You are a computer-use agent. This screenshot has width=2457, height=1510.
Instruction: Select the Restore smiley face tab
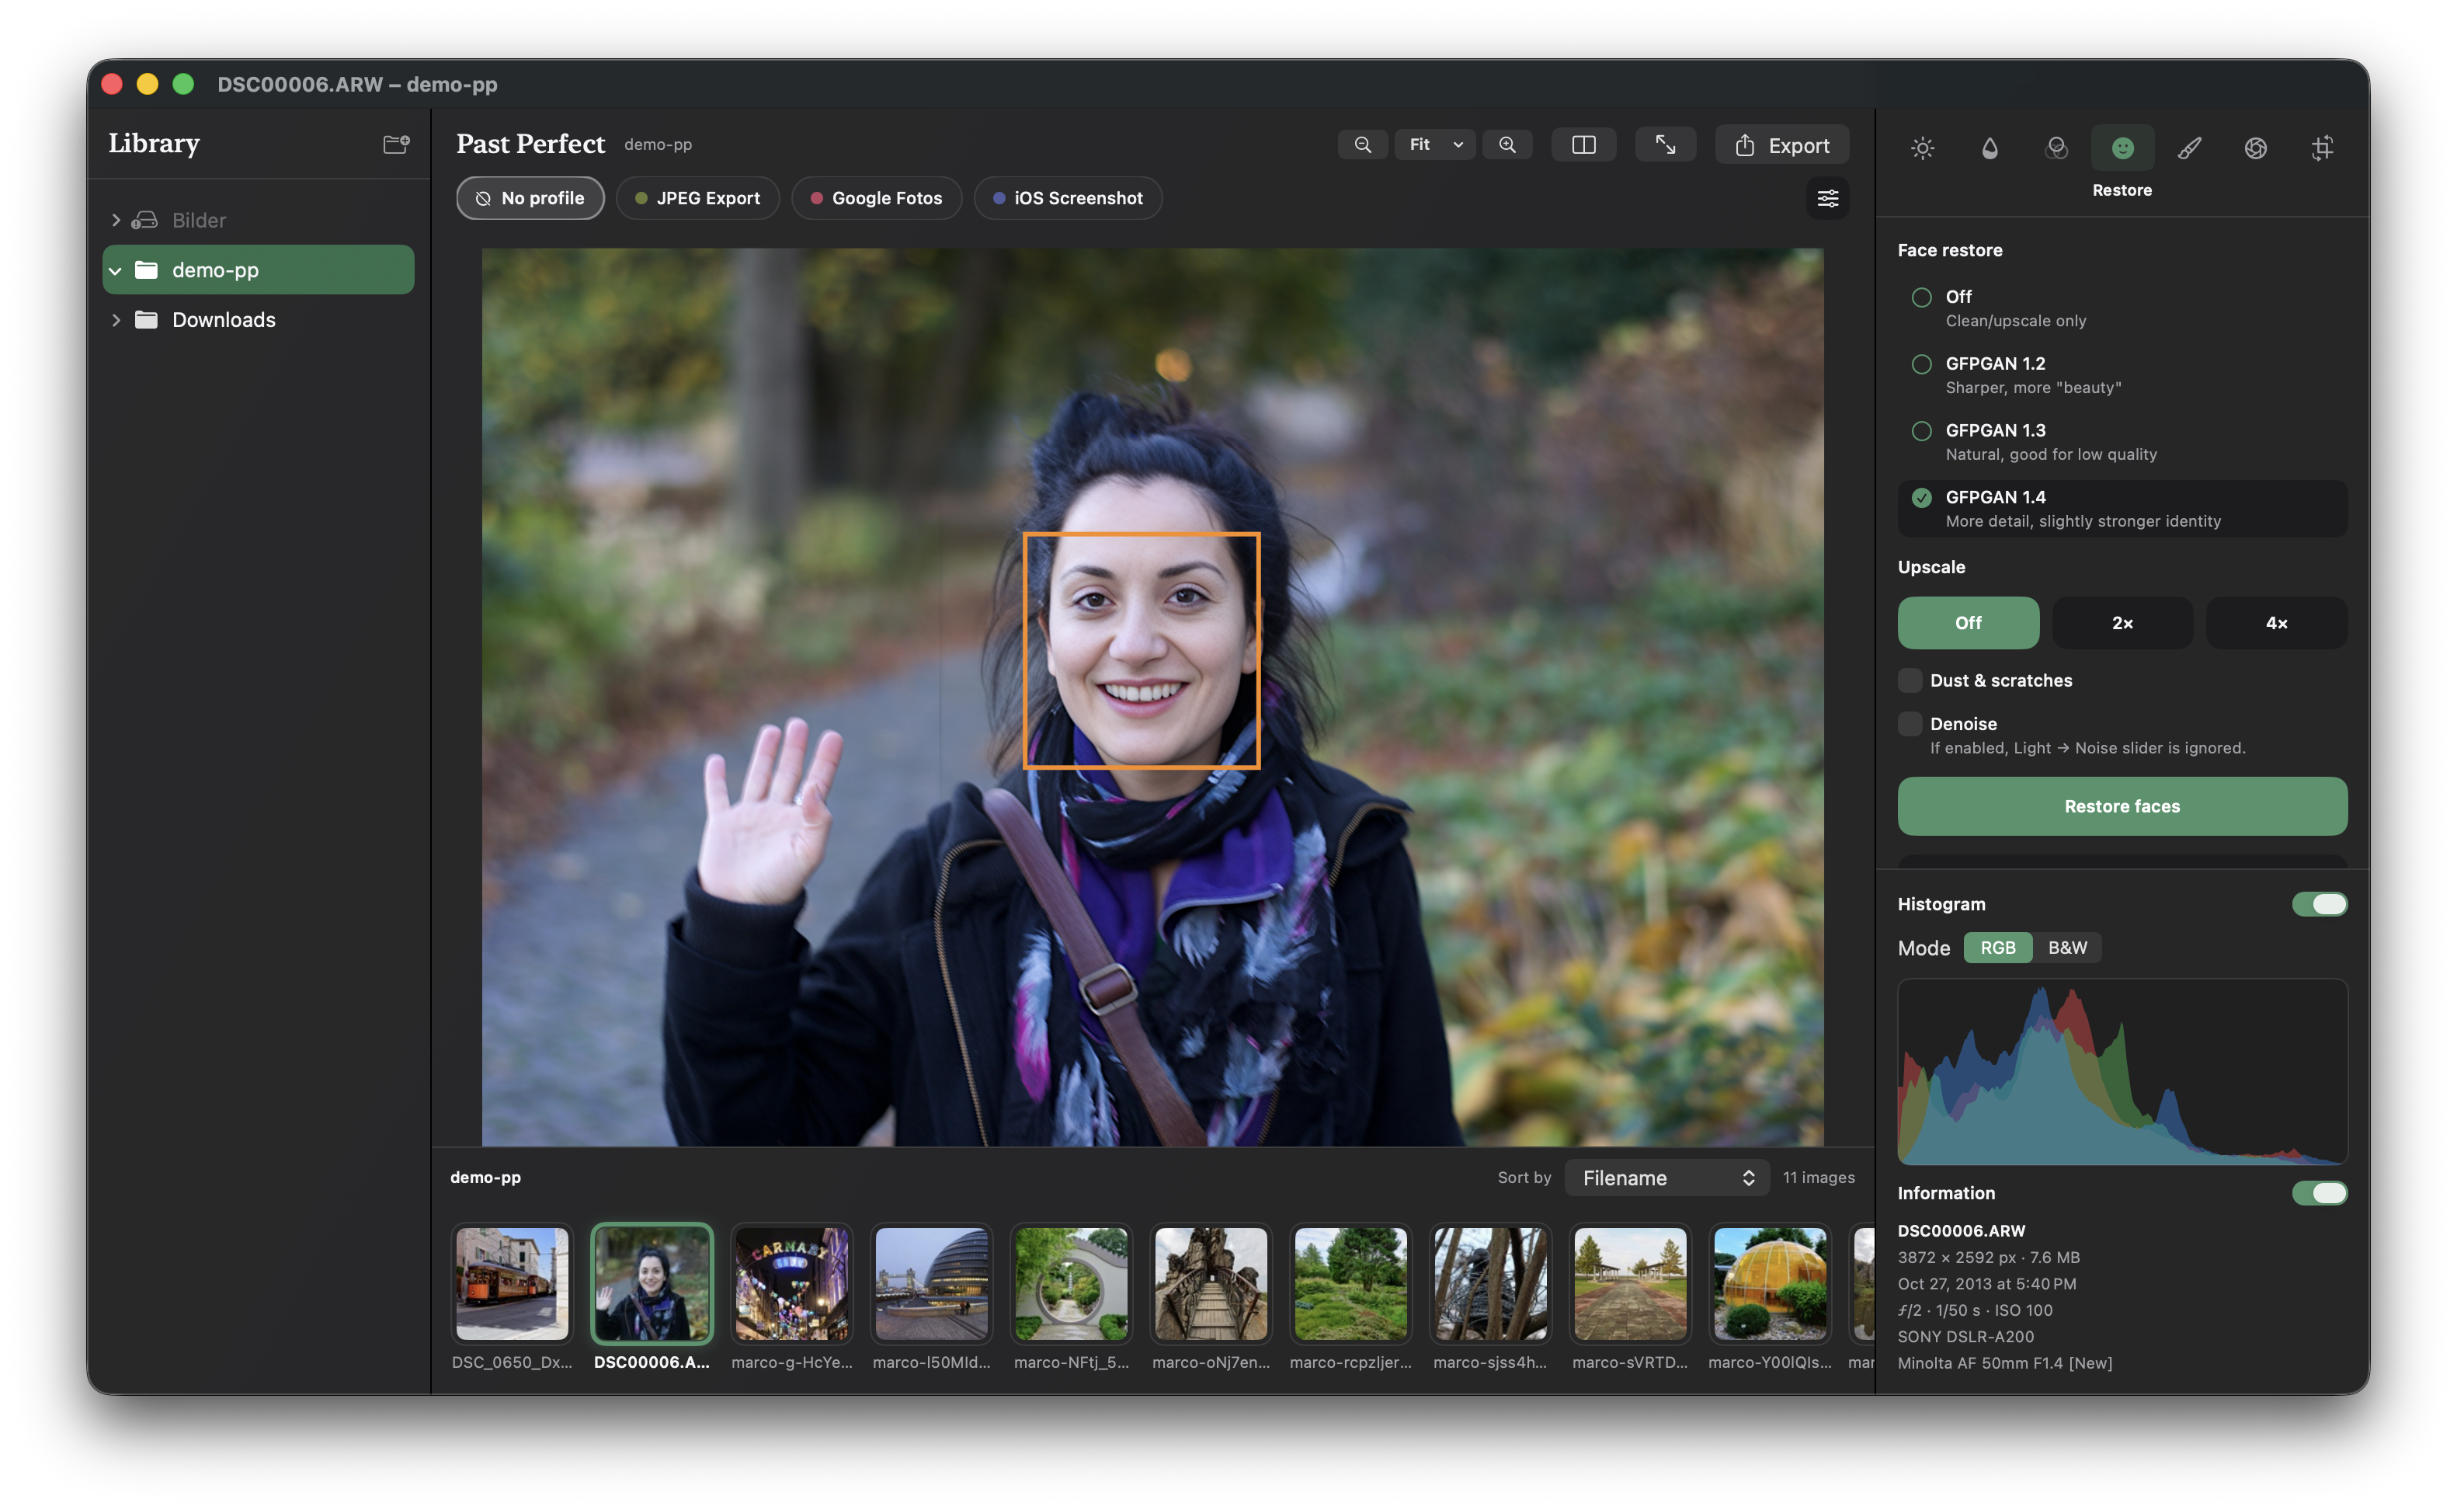[x=2122, y=148]
